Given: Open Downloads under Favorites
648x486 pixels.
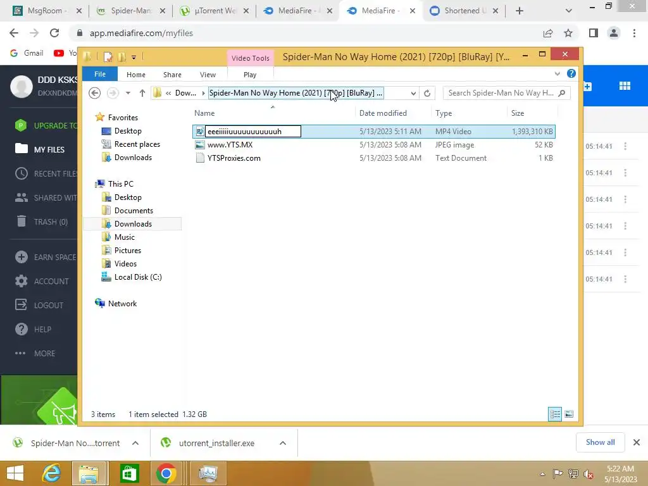Looking at the screenshot, I should [x=133, y=158].
